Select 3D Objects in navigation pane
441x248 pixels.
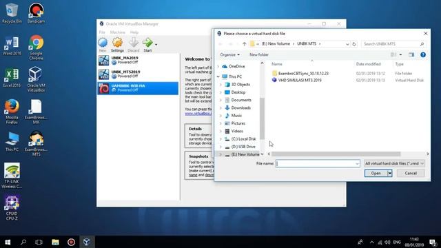tap(240, 85)
